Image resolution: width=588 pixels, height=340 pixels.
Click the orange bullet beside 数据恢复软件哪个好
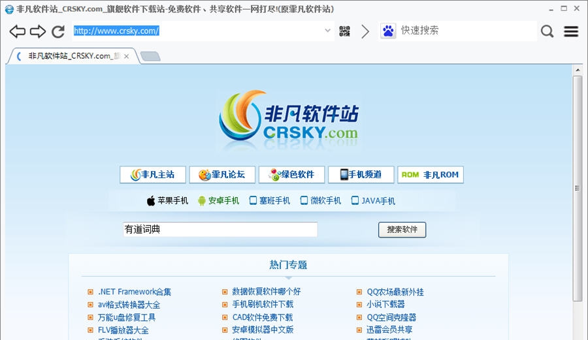pyautogui.click(x=225, y=292)
